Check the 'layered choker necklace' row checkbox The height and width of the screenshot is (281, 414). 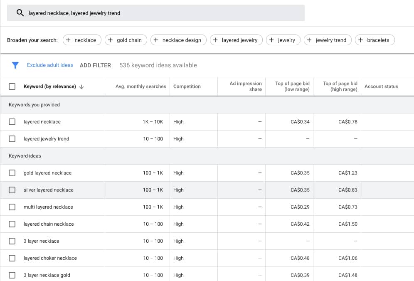pos(12,258)
